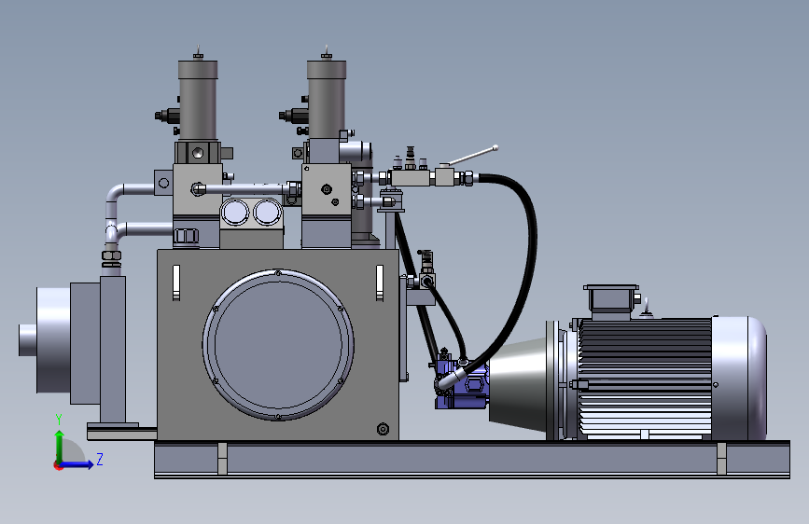Click the "Y" axis label
809x524 pixels.
(x=59, y=419)
